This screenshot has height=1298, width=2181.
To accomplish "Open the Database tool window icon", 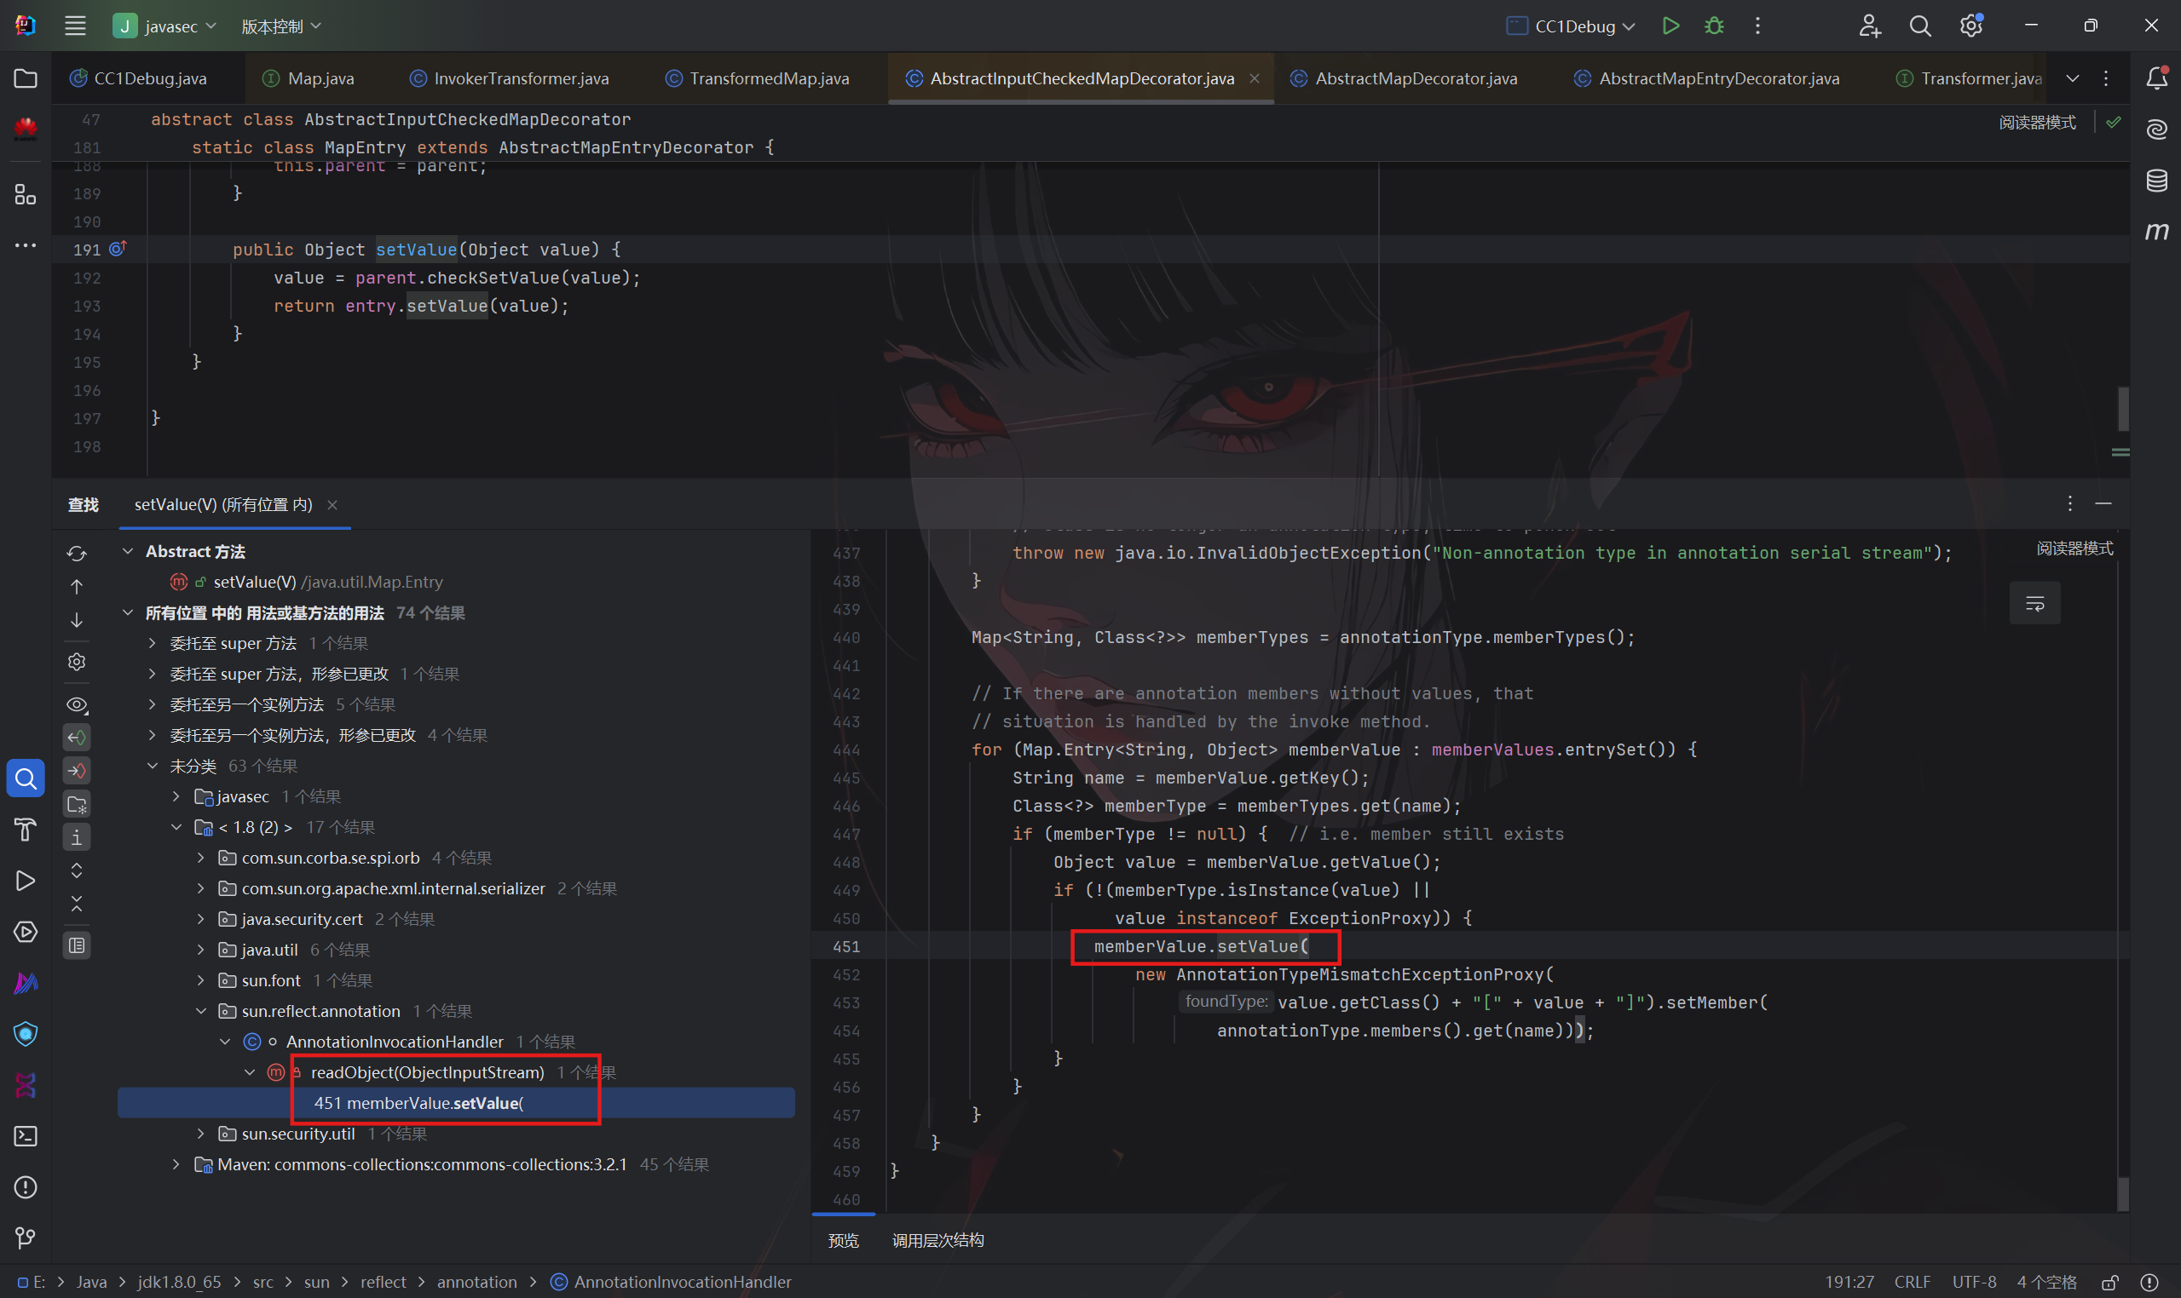I will point(2156,181).
